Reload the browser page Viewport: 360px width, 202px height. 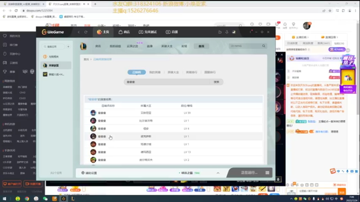16,10
